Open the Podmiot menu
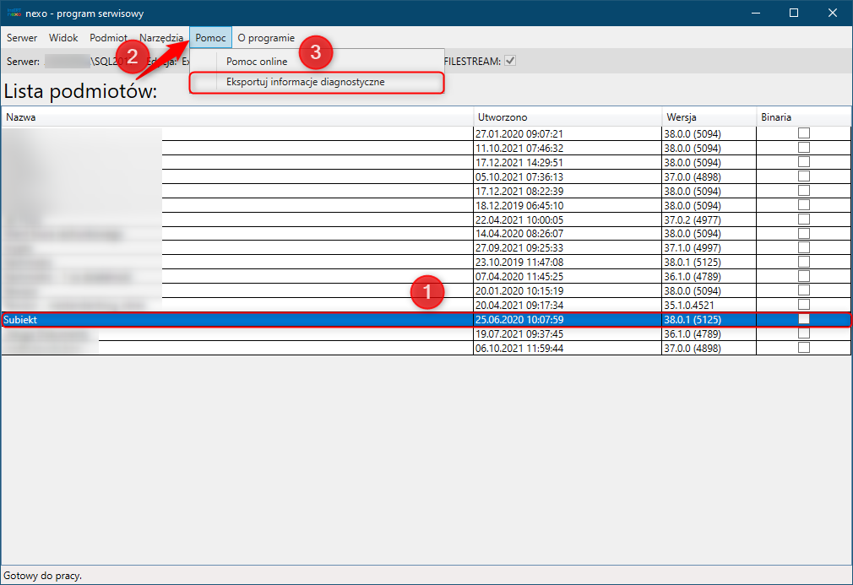 coord(108,38)
